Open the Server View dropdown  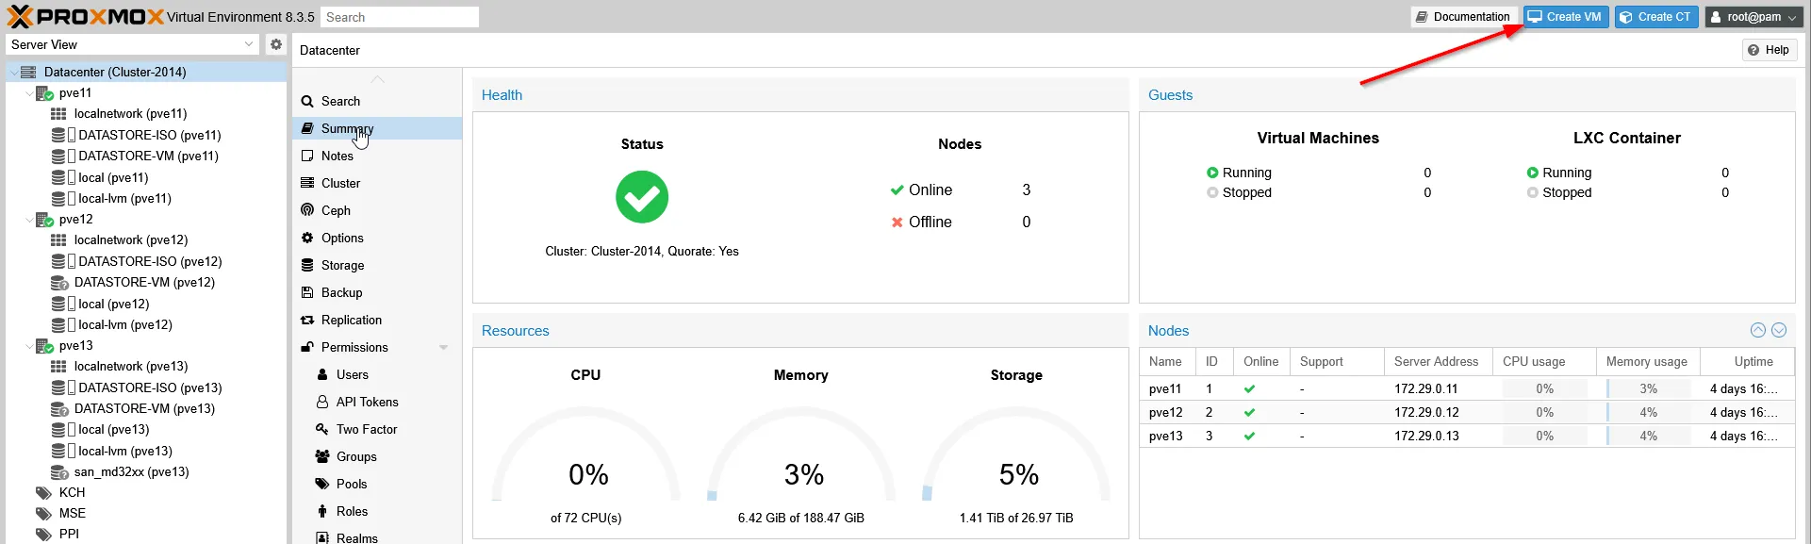click(249, 44)
